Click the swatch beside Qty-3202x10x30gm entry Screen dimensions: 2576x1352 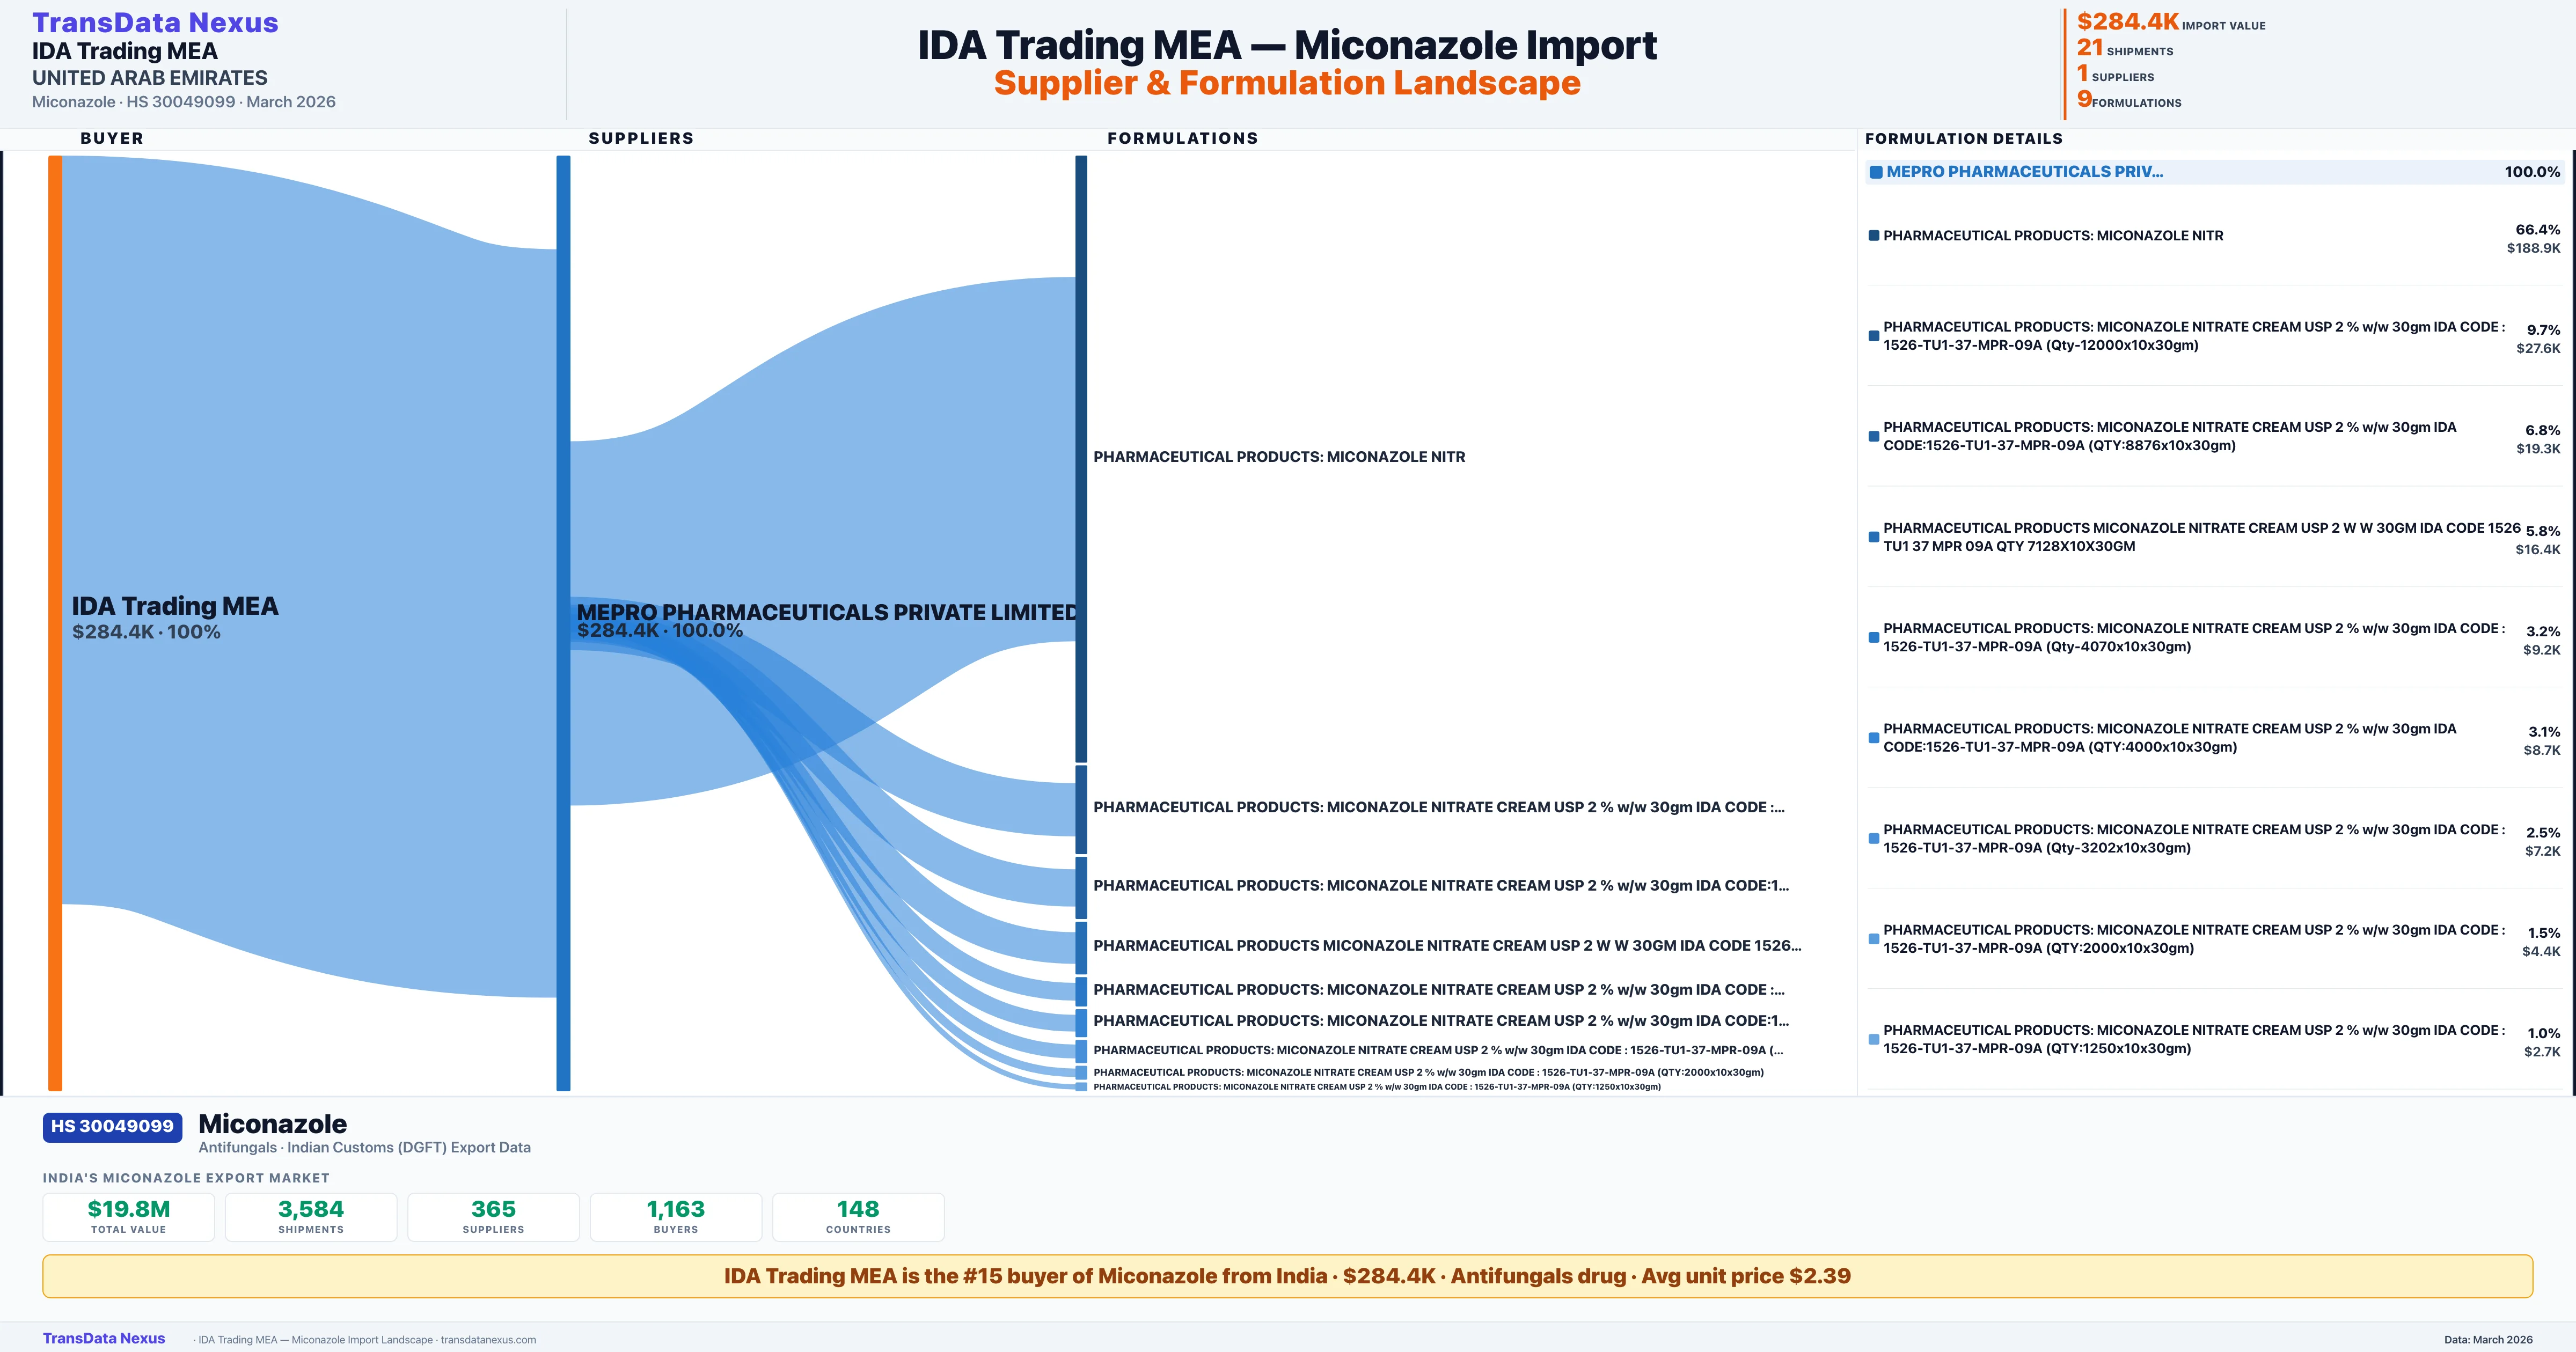[1874, 838]
